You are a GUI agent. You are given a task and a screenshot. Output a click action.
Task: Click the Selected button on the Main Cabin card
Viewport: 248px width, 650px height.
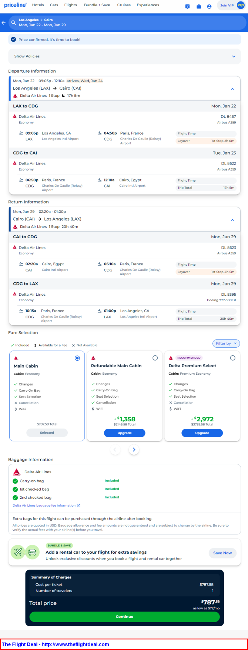tap(47, 432)
